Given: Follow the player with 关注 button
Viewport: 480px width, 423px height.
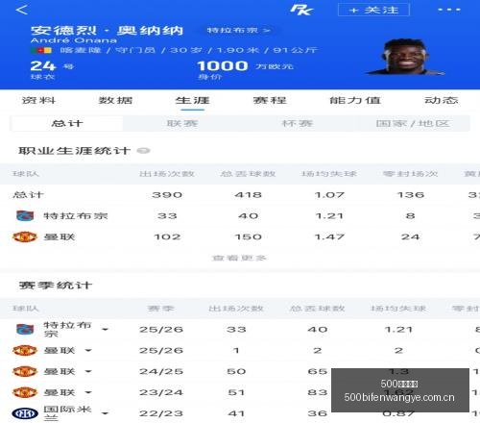Looking at the screenshot, I should point(373,10).
